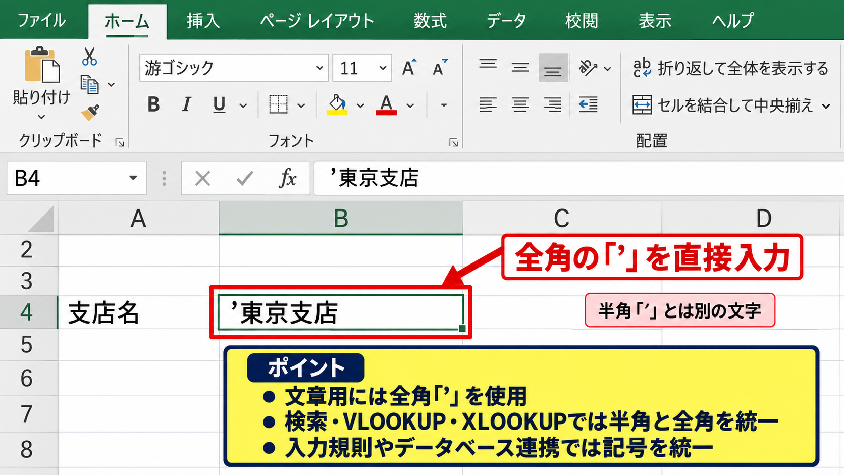Open the font size 11 dropdown
The image size is (844, 475).
tap(383, 68)
